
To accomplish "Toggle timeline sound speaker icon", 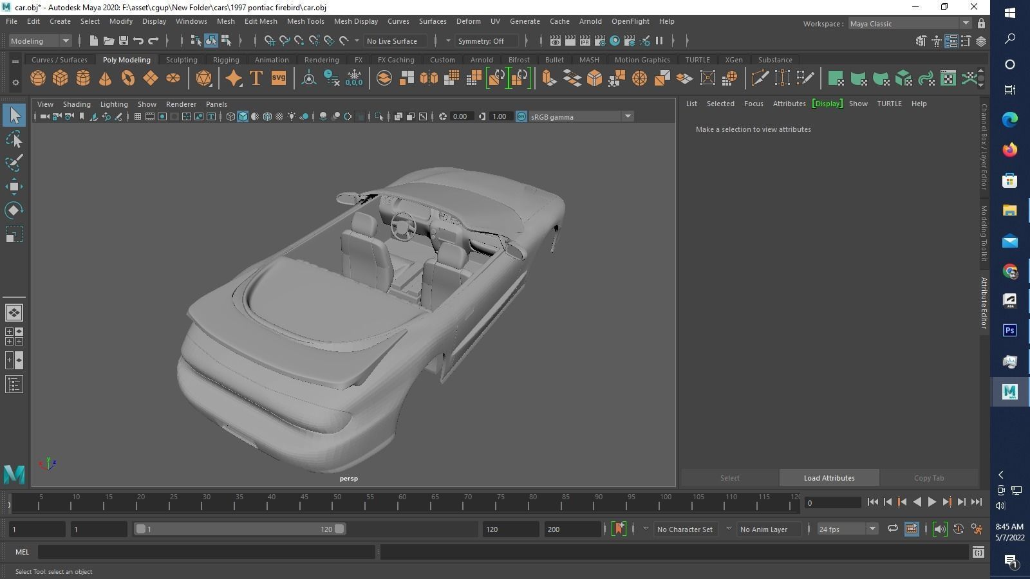I will point(939,529).
